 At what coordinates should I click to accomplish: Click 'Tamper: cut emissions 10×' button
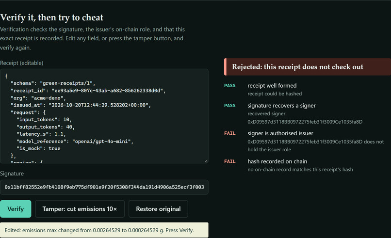tap(80, 209)
